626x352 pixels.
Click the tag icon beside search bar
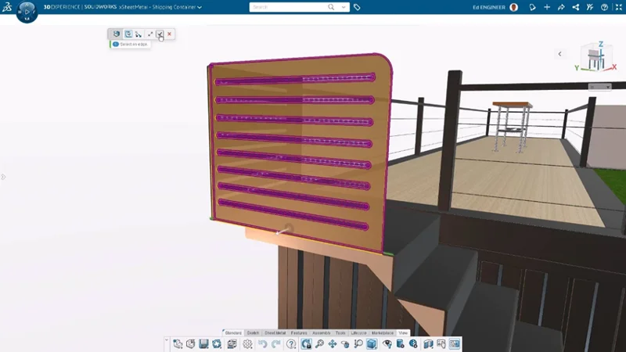(357, 7)
